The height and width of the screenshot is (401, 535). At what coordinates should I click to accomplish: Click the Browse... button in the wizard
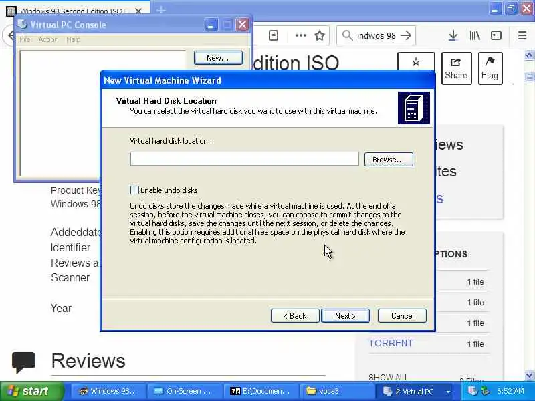coord(389,160)
